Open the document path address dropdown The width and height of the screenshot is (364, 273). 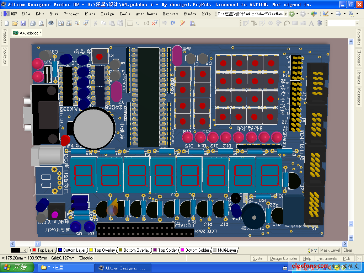pyautogui.click(x=285, y=14)
